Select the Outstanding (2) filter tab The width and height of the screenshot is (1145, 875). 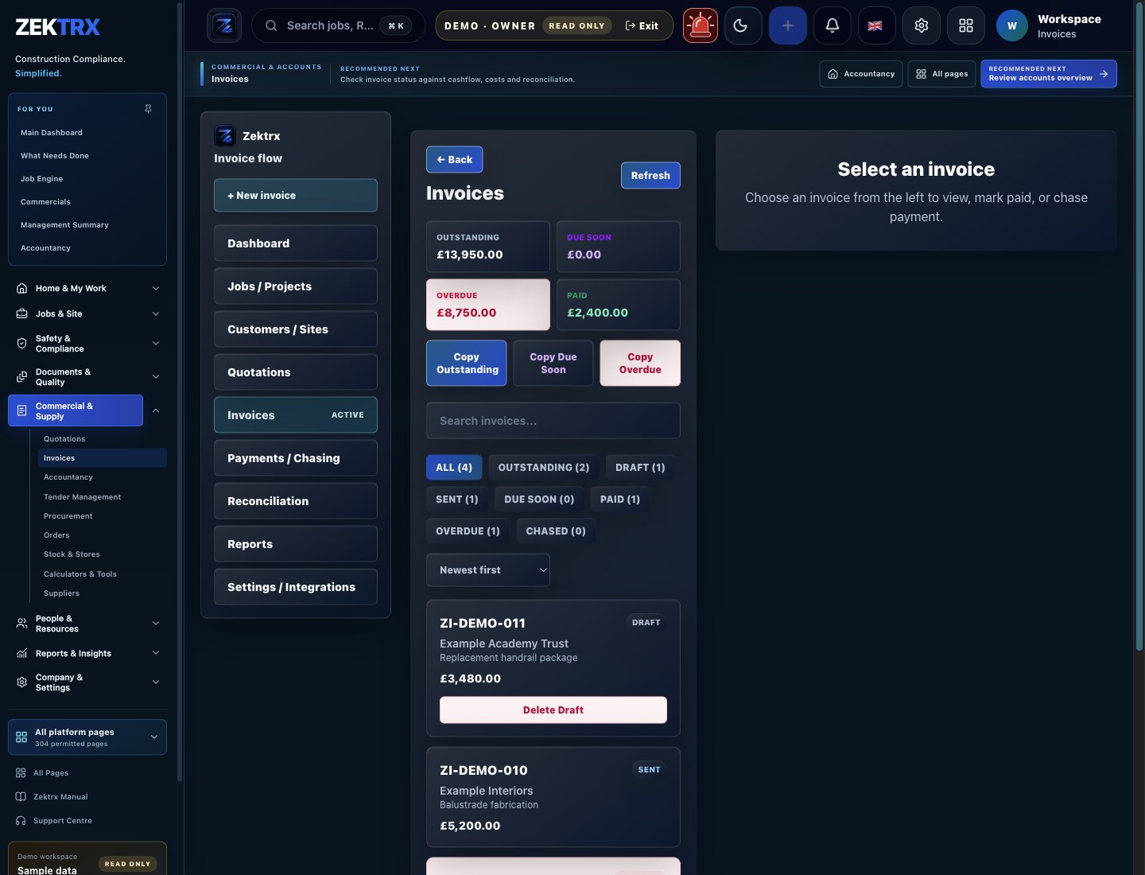pos(544,468)
